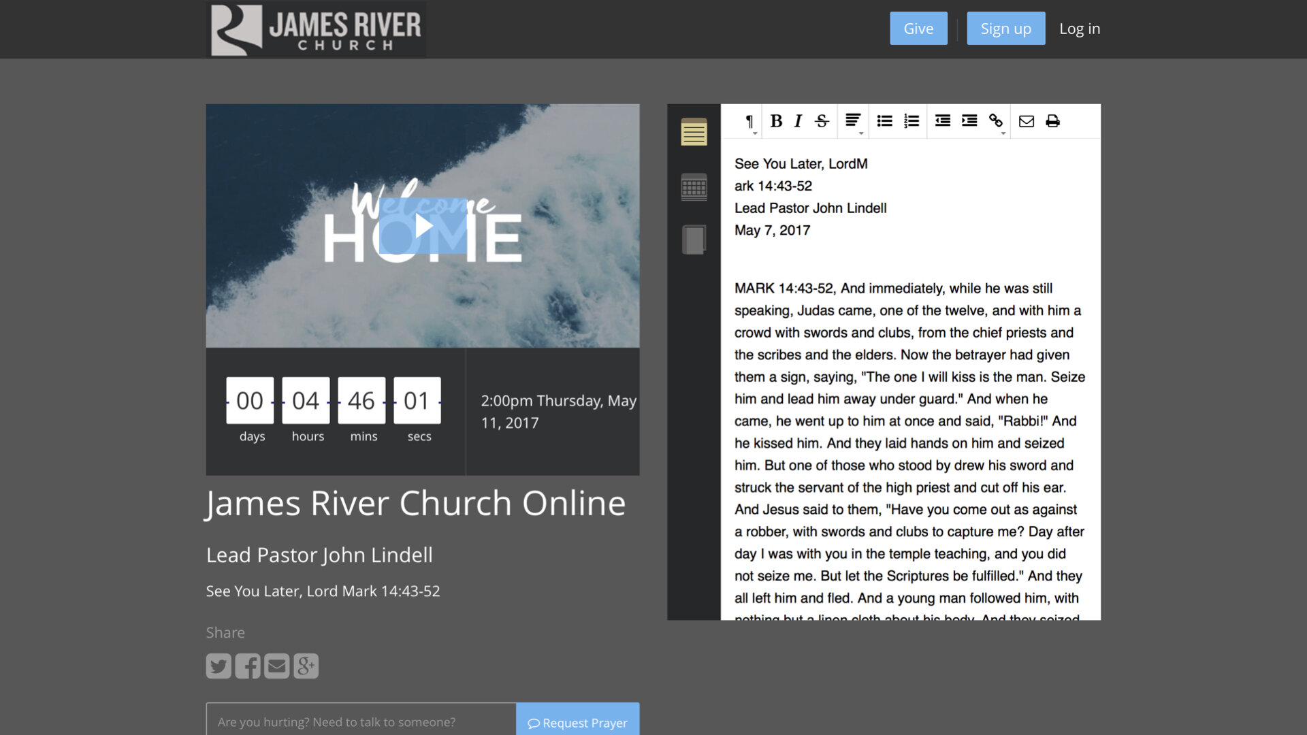Viewport: 1307px width, 735px height.
Task: Switch to the schedule calendar tab
Action: point(694,186)
